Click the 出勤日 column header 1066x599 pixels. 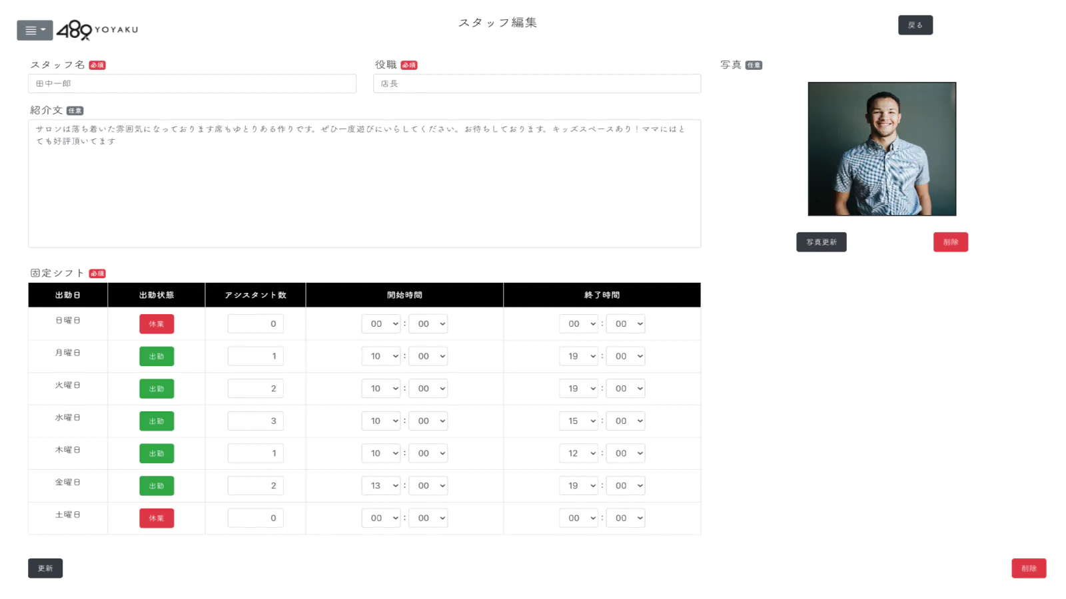point(68,295)
